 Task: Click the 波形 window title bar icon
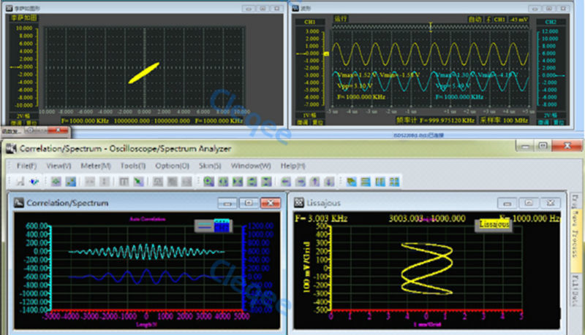pyautogui.click(x=295, y=8)
